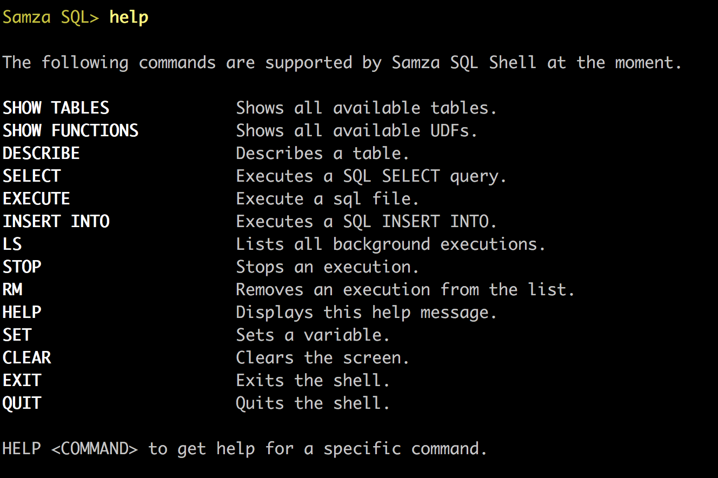
Task: Click 'Shows all available UDFs.' description
Action: pyautogui.click(x=357, y=131)
